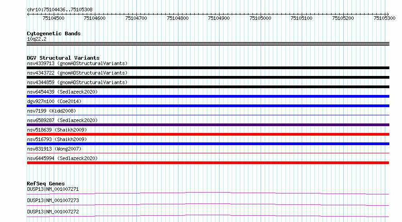Open nsv831913 (Wong2007) variant label
This screenshot has height=222, width=402.
[54, 149]
